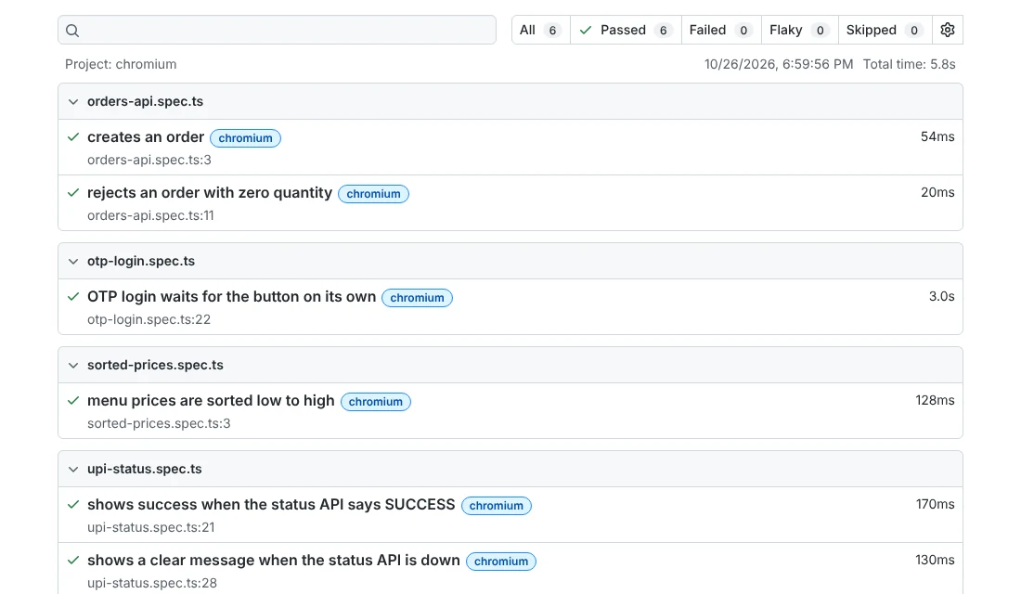
Task: Click the Total time: 5.8s text
Action: click(909, 64)
